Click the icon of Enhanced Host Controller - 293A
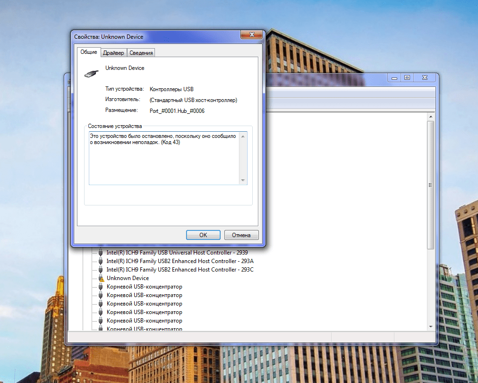478x383 pixels. 101,261
